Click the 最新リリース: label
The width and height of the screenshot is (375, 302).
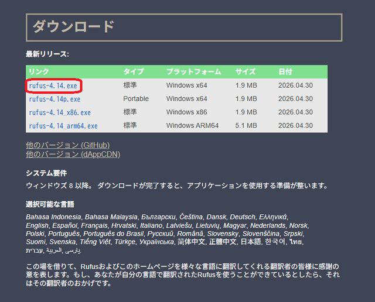coord(47,54)
